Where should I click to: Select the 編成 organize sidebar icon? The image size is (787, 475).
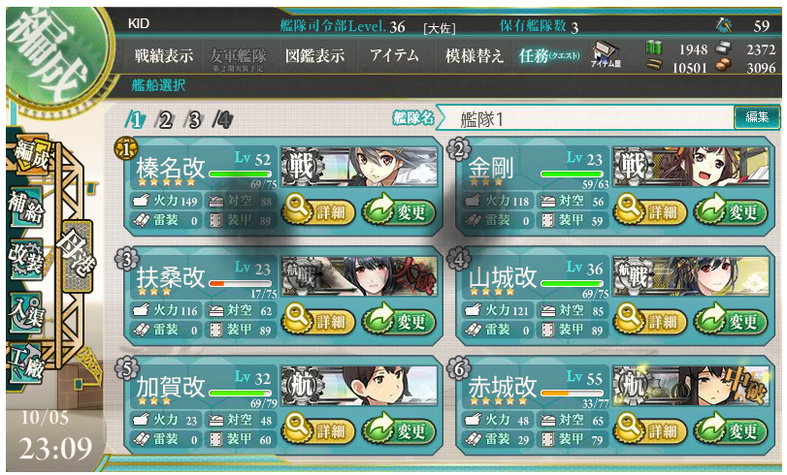[x=31, y=153]
